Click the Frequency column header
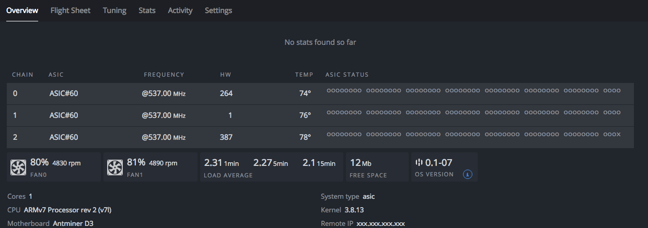648x228 pixels. pos(164,75)
